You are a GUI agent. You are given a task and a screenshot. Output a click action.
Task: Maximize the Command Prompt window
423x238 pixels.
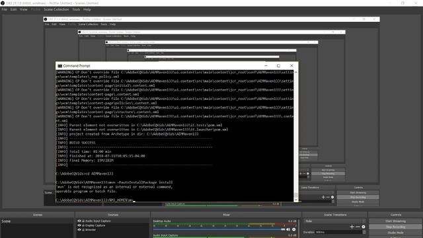[279, 65]
